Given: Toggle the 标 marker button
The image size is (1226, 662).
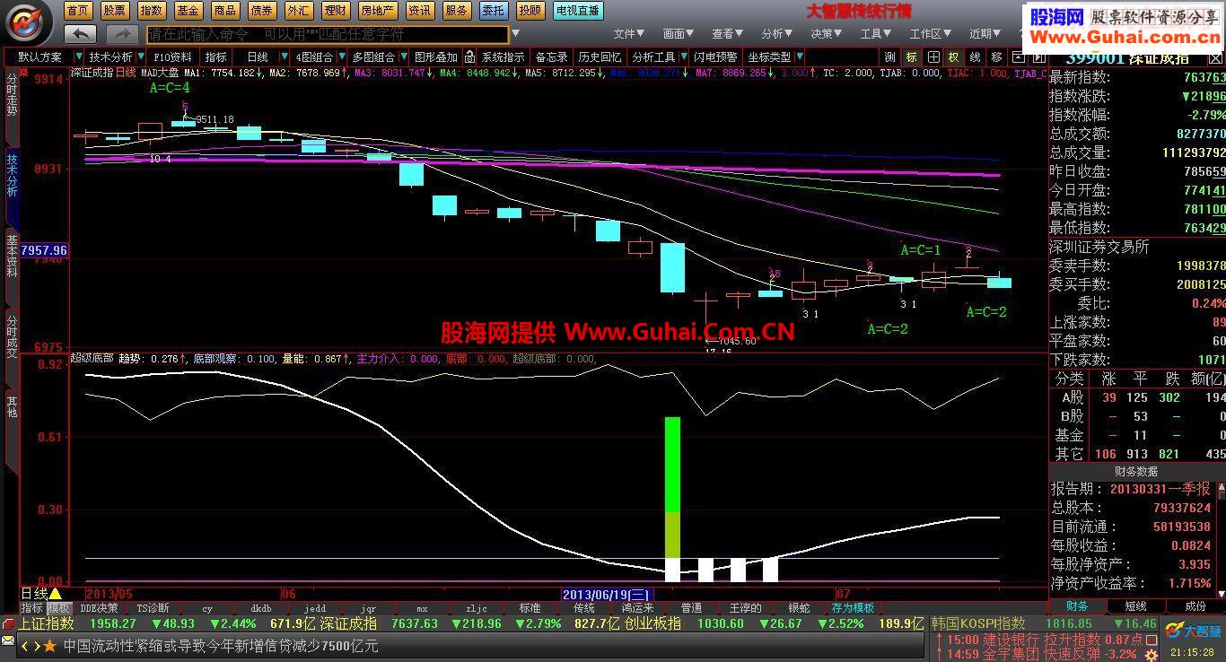Looking at the screenshot, I should 911,57.
